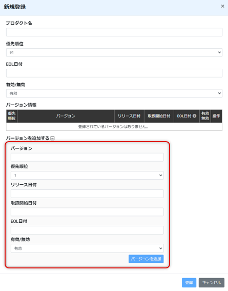The image size is (228, 291).
Task: Open the top 優先順位 dropdown showing 91
Action: pyautogui.click(x=114, y=52)
